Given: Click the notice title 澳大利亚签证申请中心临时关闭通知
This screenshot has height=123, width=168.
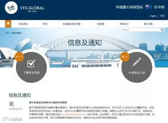Looking at the screenshot, I should 48,103.
